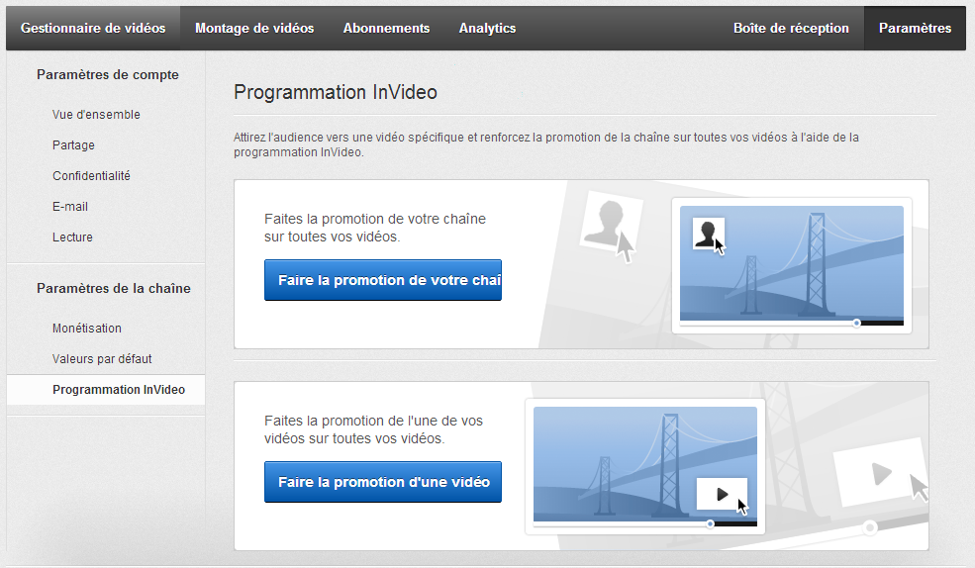Open the Abonnements tab
Screen dimensions: 975x568
tap(386, 28)
